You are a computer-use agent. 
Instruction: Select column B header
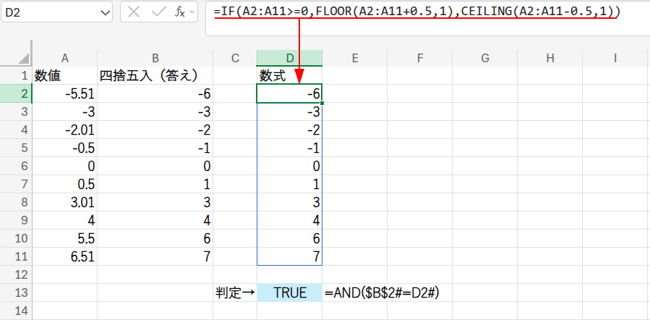coord(155,58)
